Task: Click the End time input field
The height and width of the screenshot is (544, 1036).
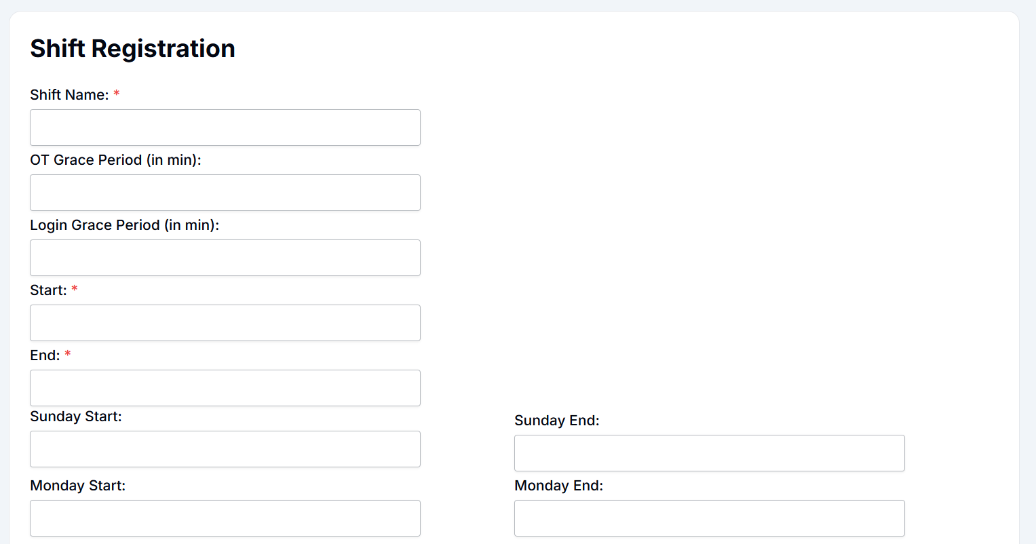Action: [225, 388]
